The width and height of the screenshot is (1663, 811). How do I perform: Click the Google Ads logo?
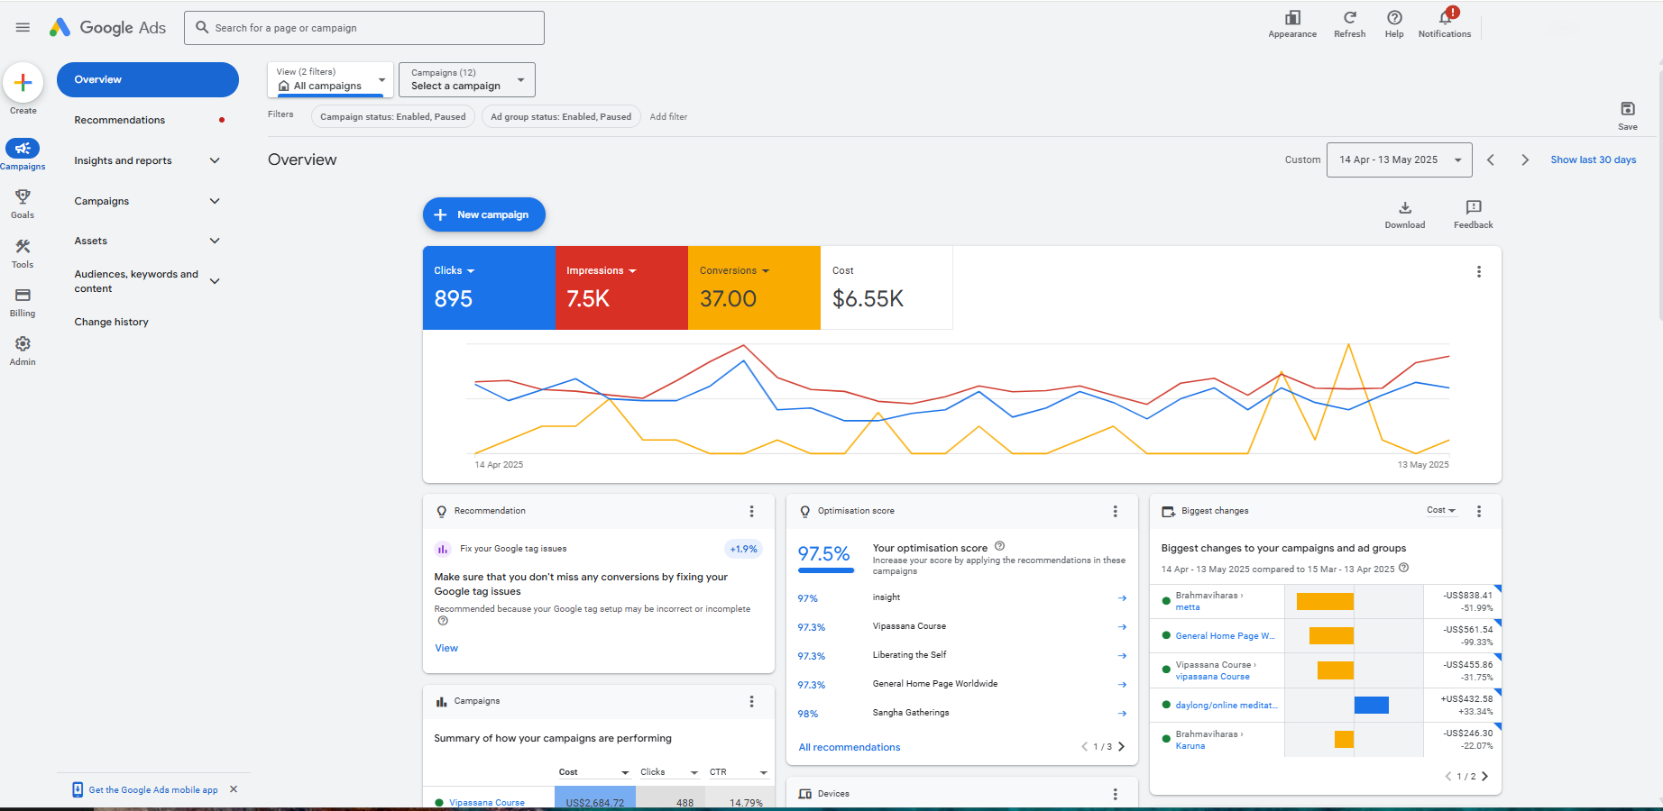[107, 27]
